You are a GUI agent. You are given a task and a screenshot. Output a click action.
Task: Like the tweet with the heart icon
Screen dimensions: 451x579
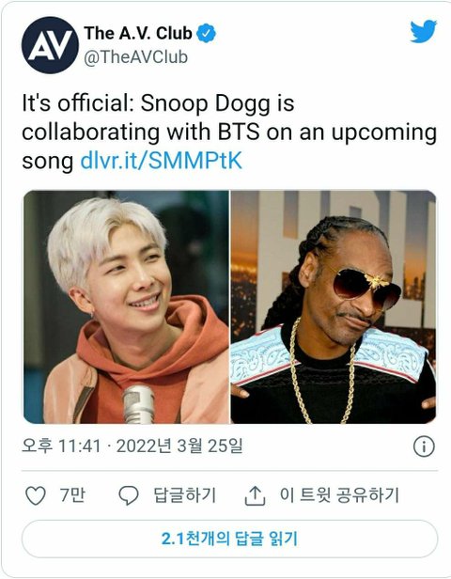click(x=36, y=495)
